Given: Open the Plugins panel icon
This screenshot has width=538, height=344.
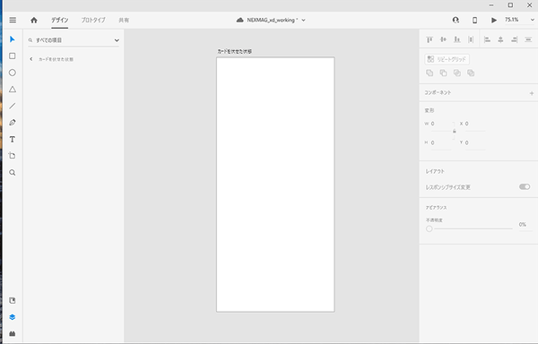Looking at the screenshot, I should pyautogui.click(x=13, y=333).
